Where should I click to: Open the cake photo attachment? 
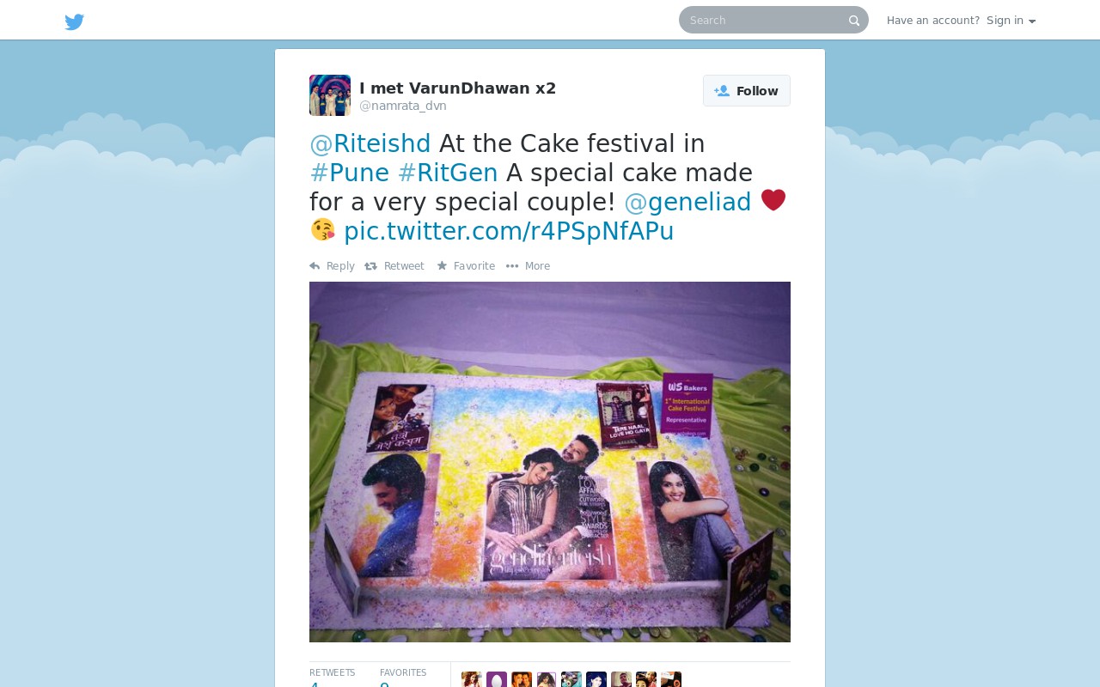(x=550, y=462)
